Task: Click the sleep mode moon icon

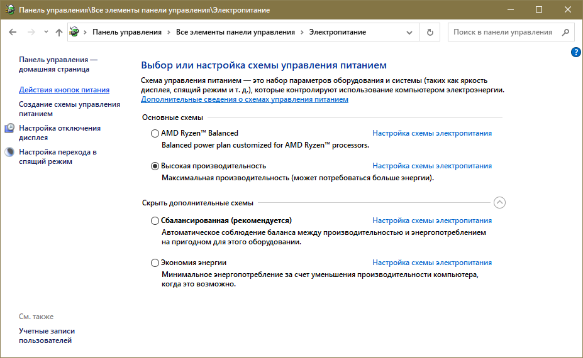Action: 9,152
